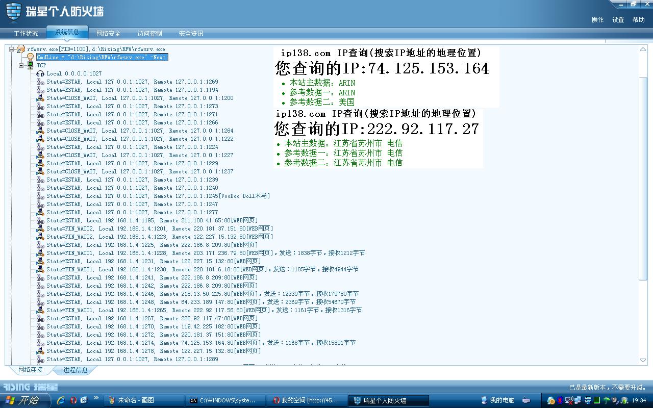Click the connection icon for Remote 211.100.41.65:80
Image resolution: width=653 pixels, height=408 pixels.
(40, 220)
